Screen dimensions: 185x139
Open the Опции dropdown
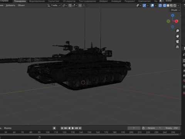(x=175, y=10)
